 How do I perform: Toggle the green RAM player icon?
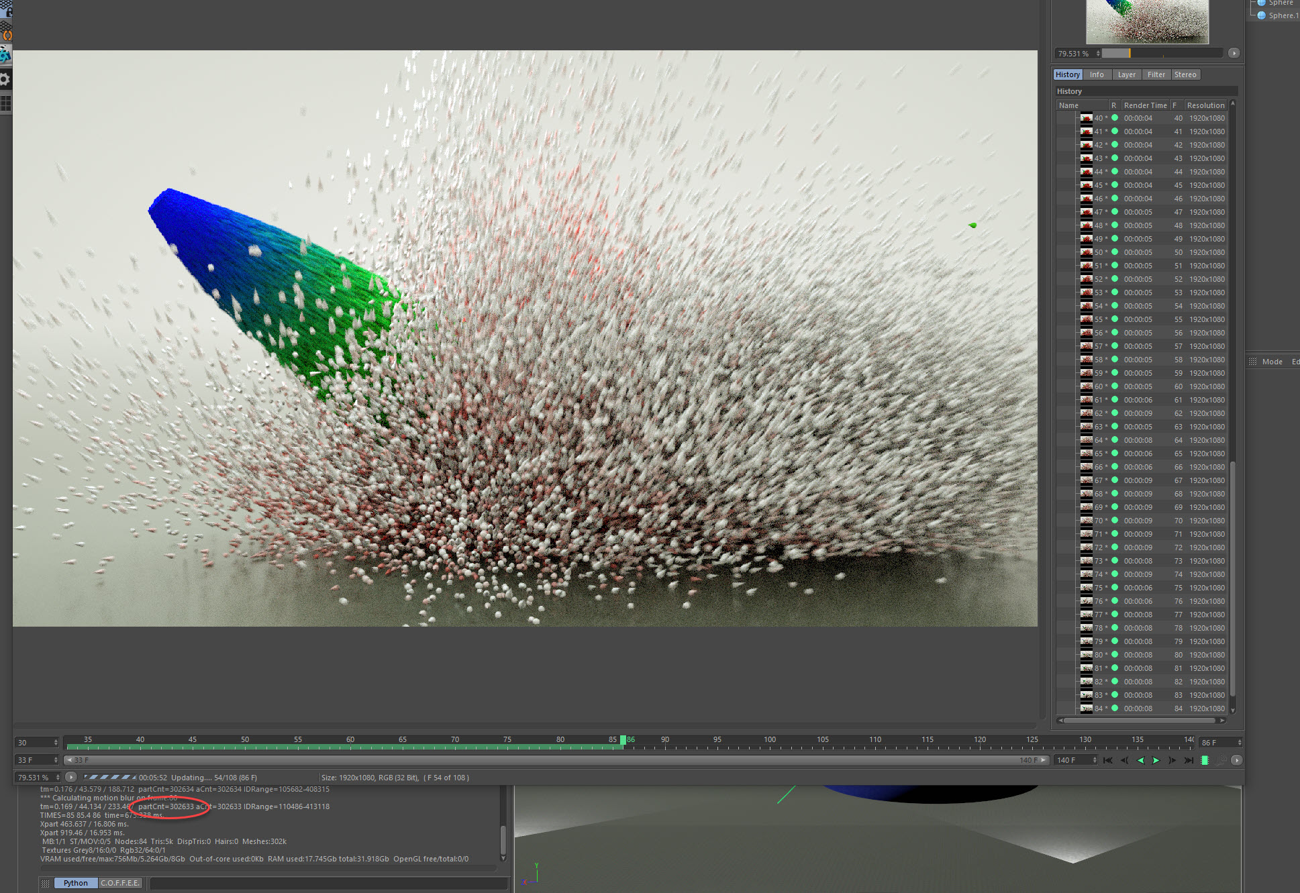coord(1205,760)
